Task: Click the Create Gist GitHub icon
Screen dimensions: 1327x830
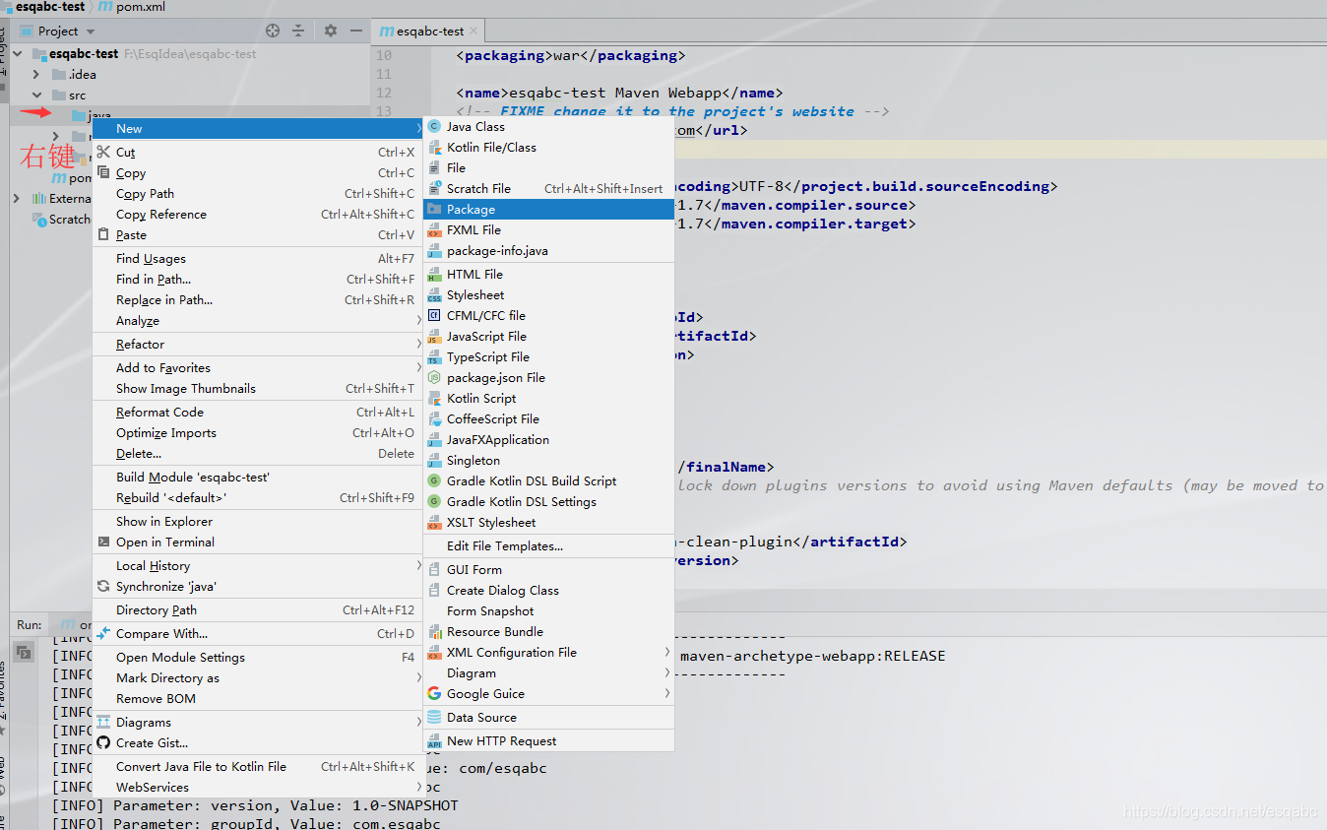Action: tap(103, 743)
